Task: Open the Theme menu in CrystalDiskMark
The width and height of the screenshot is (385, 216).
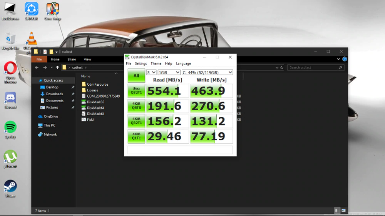Action: pos(156,63)
